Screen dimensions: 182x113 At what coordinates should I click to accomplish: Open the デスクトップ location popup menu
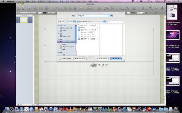click(x=92, y=21)
